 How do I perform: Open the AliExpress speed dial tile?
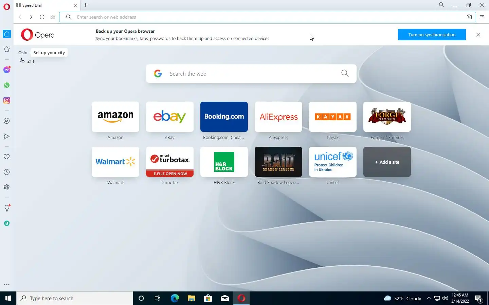click(x=278, y=117)
